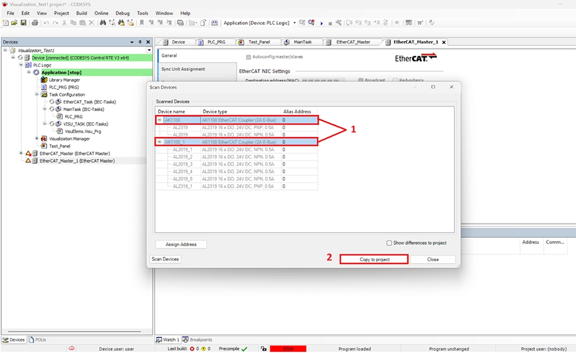Click the Cut scissors icon

tap(65, 23)
